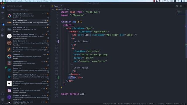This screenshot has height=105, width=187.
Task: Select the Docker extension entry
Action: click(x=28, y=70)
